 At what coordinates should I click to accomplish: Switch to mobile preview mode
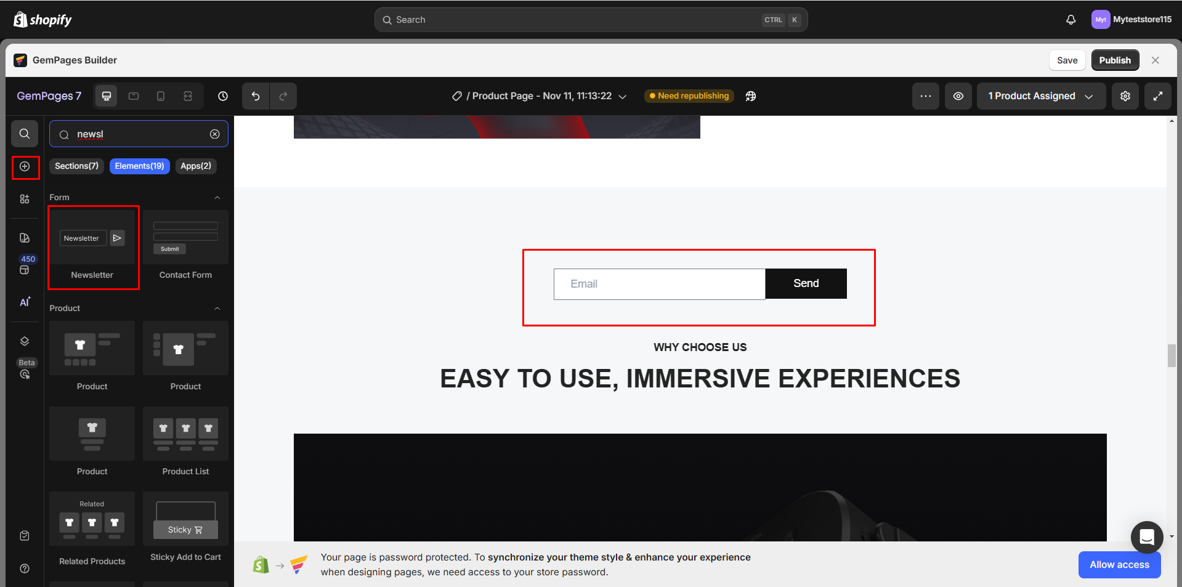(161, 96)
